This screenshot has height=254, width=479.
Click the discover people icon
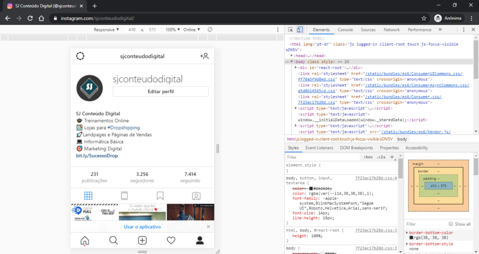click(x=204, y=56)
